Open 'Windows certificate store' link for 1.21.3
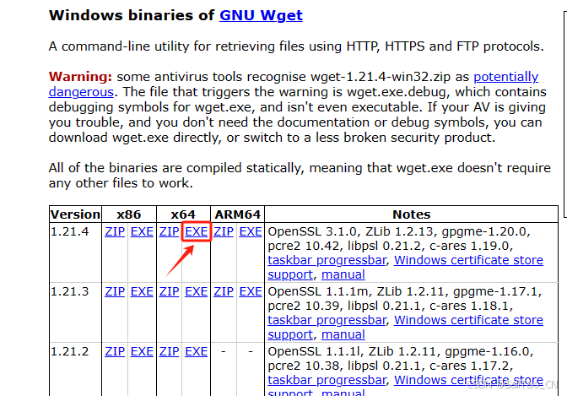This screenshot has height=396, width=567. pyautogui.click(x=468, y=320)
